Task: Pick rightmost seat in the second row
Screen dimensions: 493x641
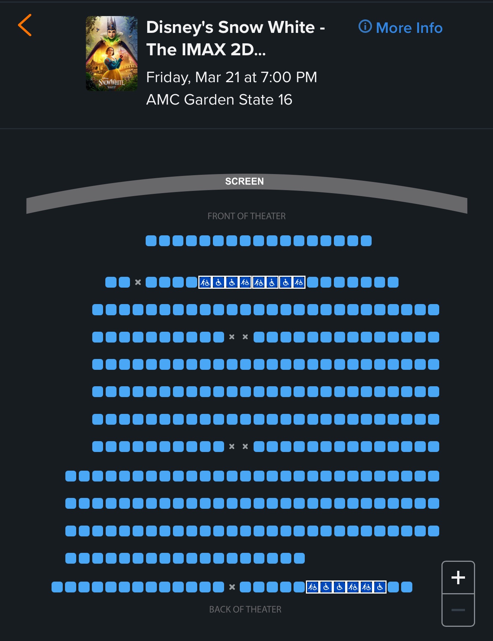Action: point(393,282)
